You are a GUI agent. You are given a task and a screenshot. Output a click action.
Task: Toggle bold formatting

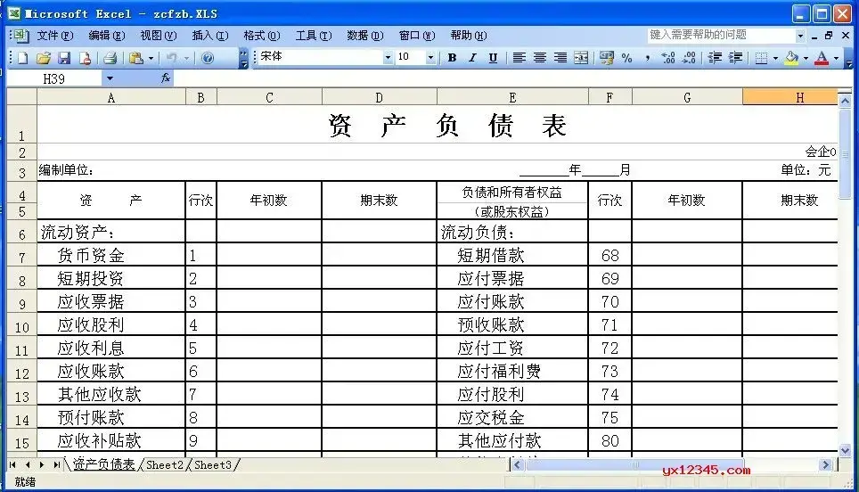pos(452,58)
